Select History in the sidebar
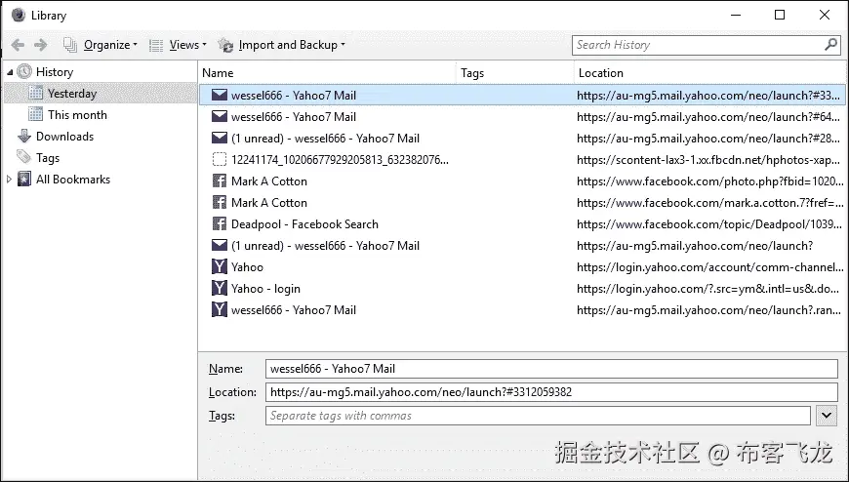The height and width of the screenshot is (482, 849). coord(55,72)
